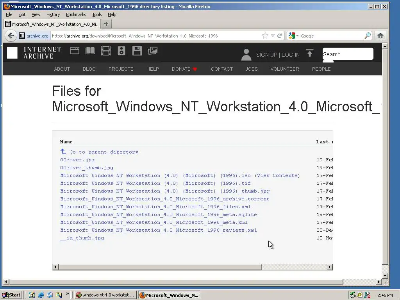Launch Internet Explorer from quick launch
Screen dimensions: 400x300
click(x=41, y=295)
